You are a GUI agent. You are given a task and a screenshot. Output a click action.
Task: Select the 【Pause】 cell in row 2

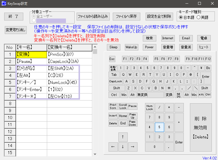[31, 62]
